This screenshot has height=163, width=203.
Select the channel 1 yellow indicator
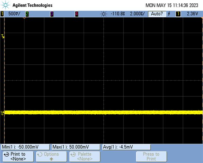[x=2, y=14]
